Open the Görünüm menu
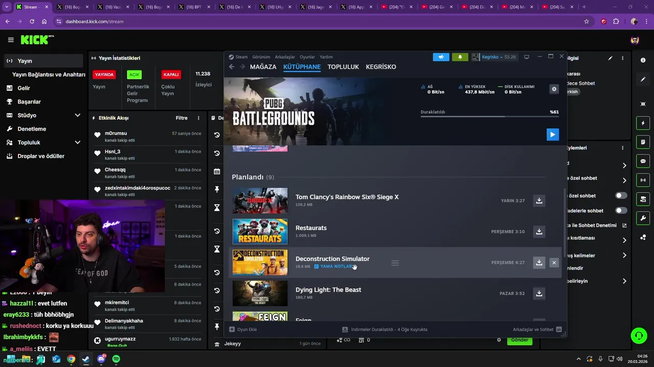The height and width of the screenshot is (367, 654). click(x=261, y=57)
